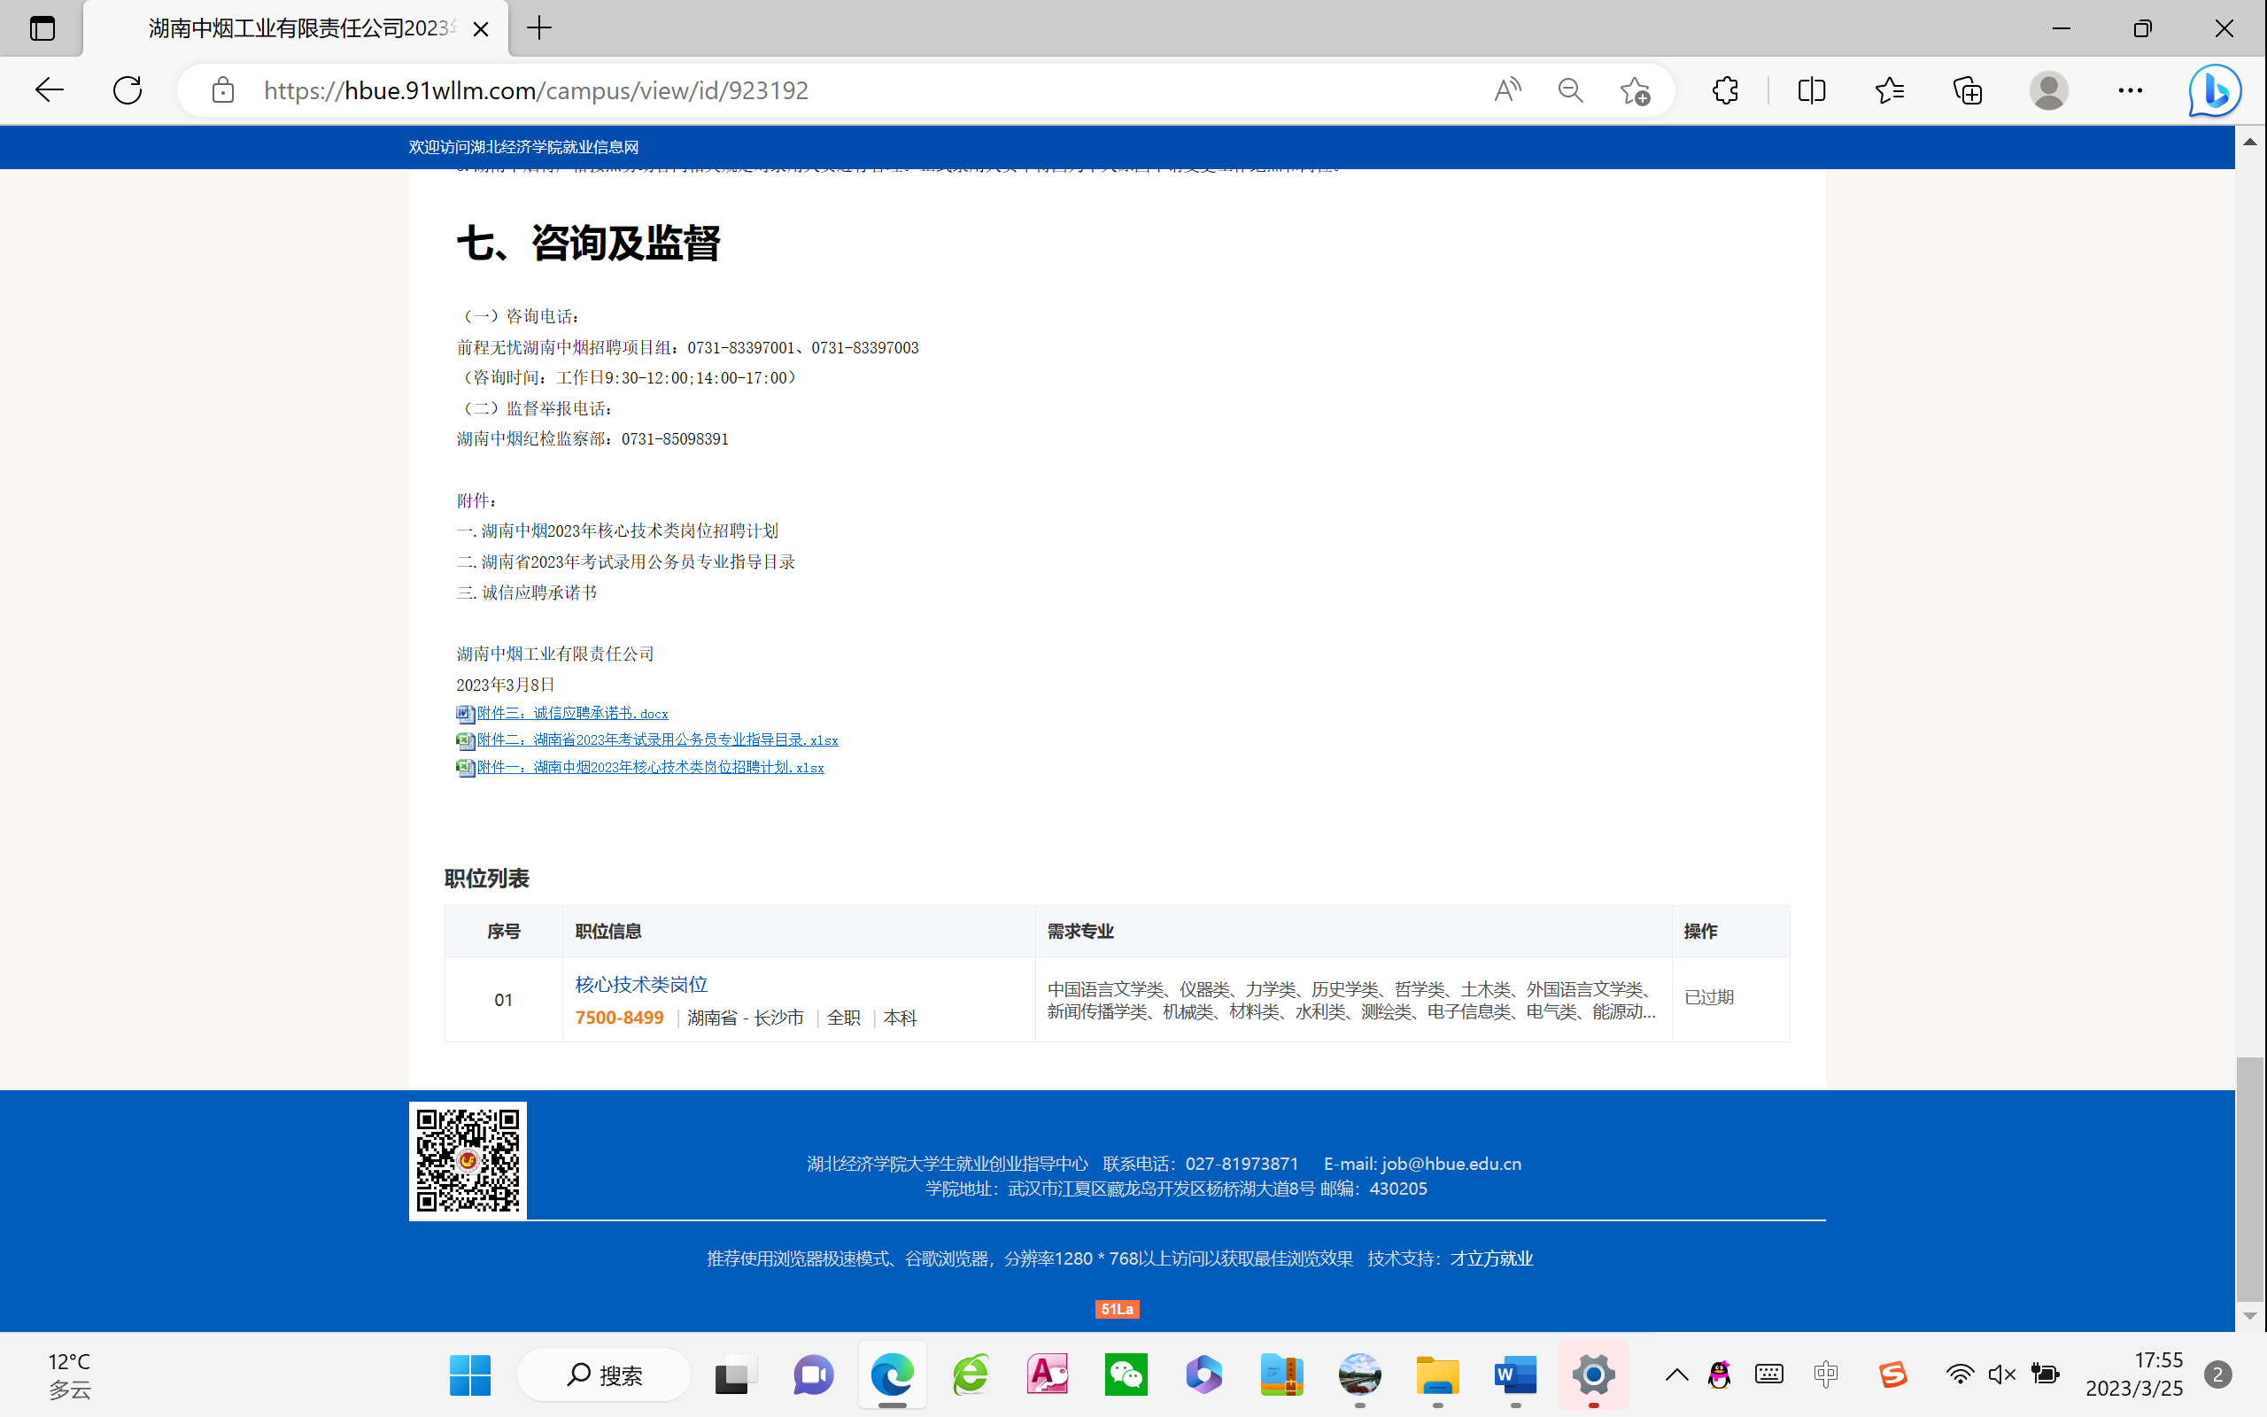Show hidden system tray icons chevron

click(x=1677, y=1374)
